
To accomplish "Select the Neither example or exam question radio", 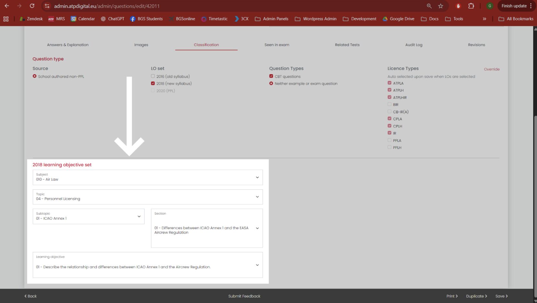I will [x=271, y=83].
